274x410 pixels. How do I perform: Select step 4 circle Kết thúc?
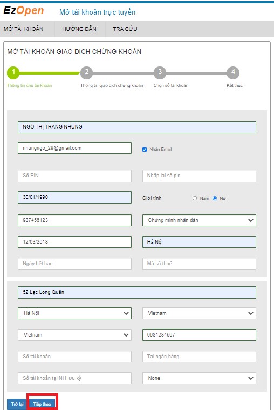[233, 73]
